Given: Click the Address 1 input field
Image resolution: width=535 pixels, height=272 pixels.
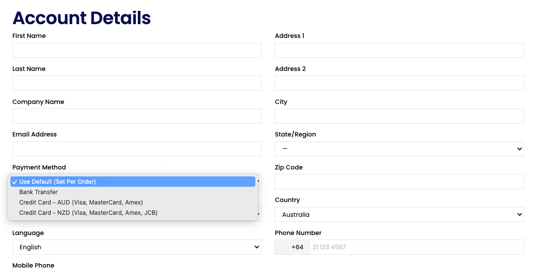Looking at the screenshot, I should 399,50.
